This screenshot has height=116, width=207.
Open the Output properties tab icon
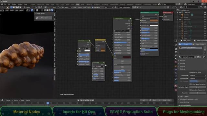click(x=176, y=52)
